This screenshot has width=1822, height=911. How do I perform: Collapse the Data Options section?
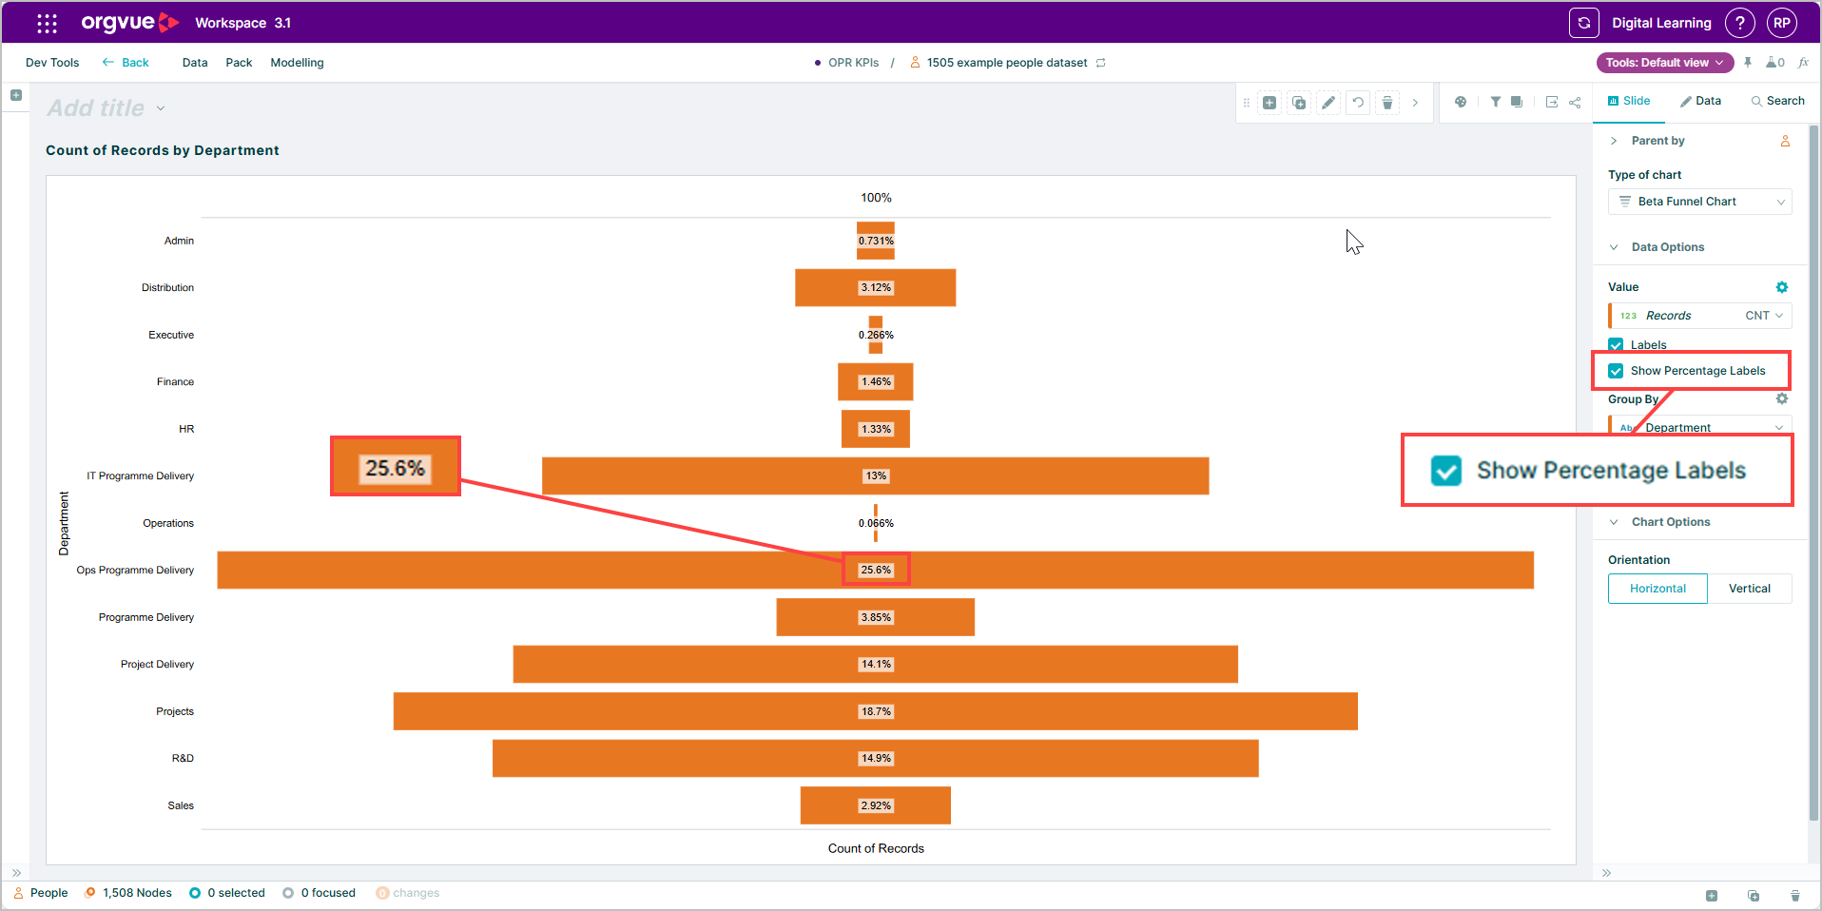pyautogui.click(x=1614, y=247)
